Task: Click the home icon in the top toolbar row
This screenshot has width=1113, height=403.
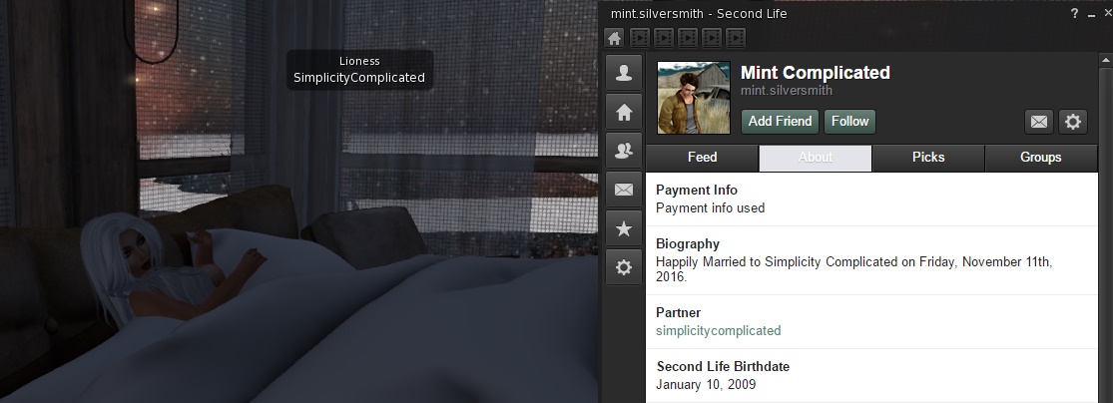Action: [x=615, y=37]
